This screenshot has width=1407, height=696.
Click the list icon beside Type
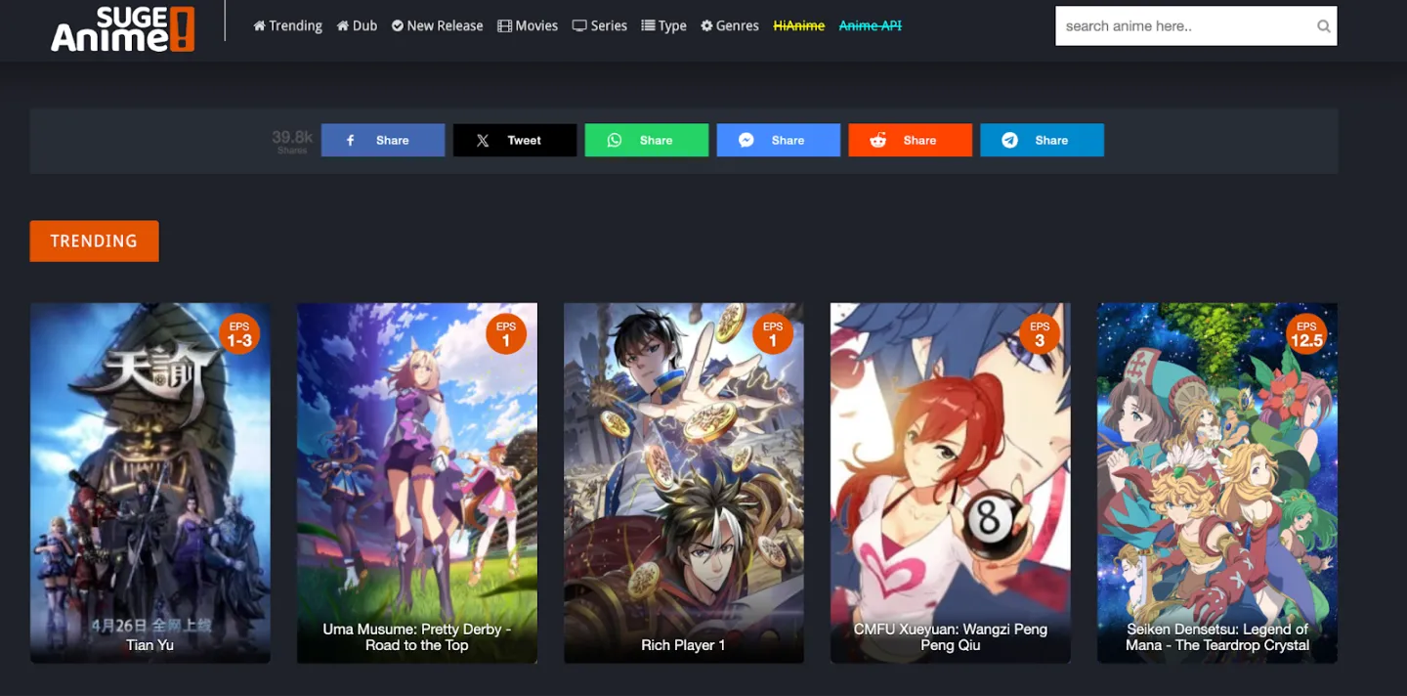648,25
